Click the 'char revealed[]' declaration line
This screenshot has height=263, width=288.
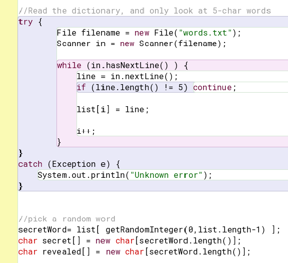click(x=134, y=252)
